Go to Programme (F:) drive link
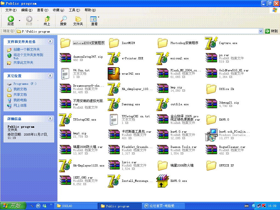This screenshot has width=280, height=210. pyautogui.click(x=25, y=84)
